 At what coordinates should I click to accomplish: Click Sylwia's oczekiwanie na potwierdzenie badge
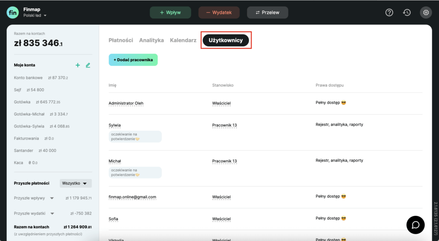click(135, 137)
